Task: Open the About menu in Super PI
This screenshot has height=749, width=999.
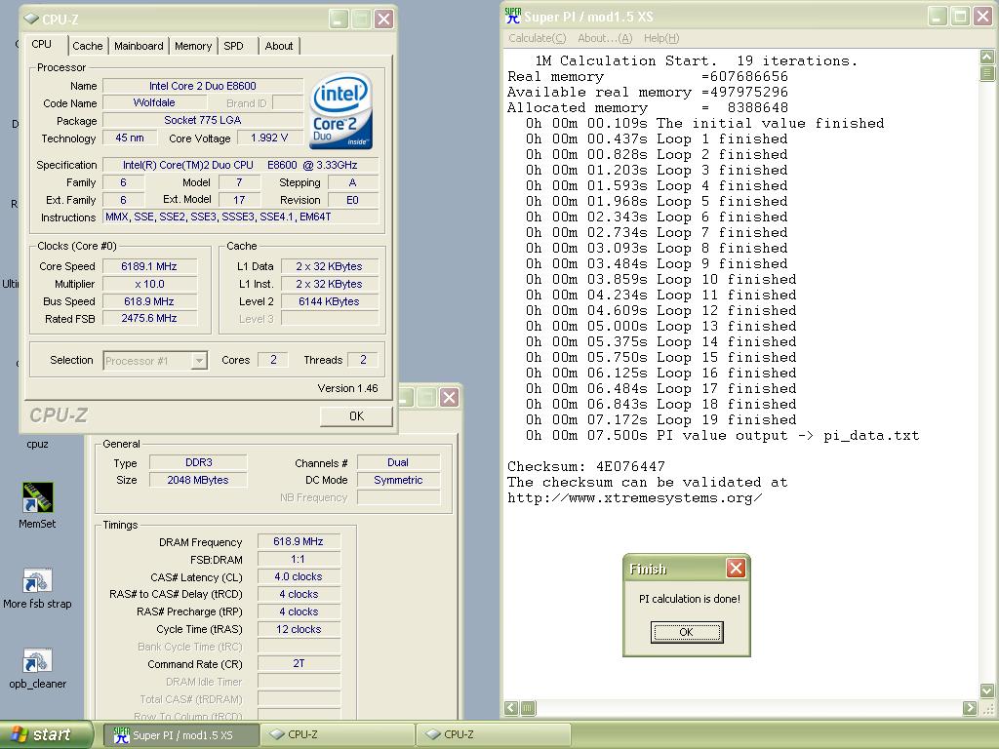Action: point(605,38)
